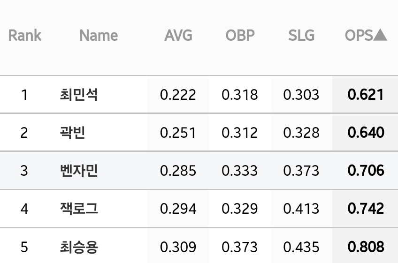The image size is (398, 263).
Task: Select SLG value 0.303 cell
Action: tap(301, 95)
